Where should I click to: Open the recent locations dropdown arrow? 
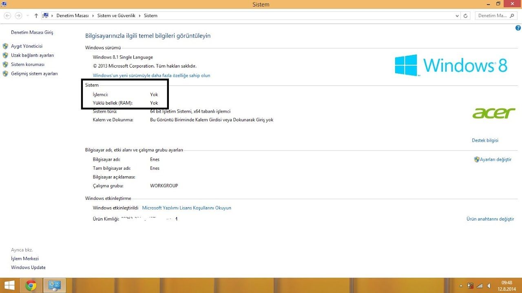tap(27, 15)
